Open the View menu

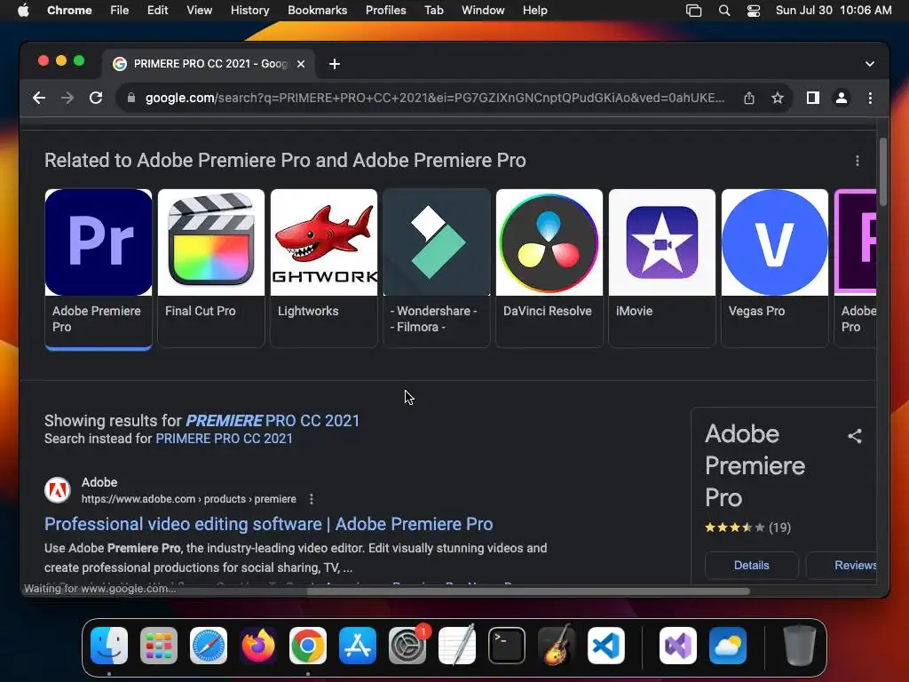pyautogui.click(x=199, y=11)
